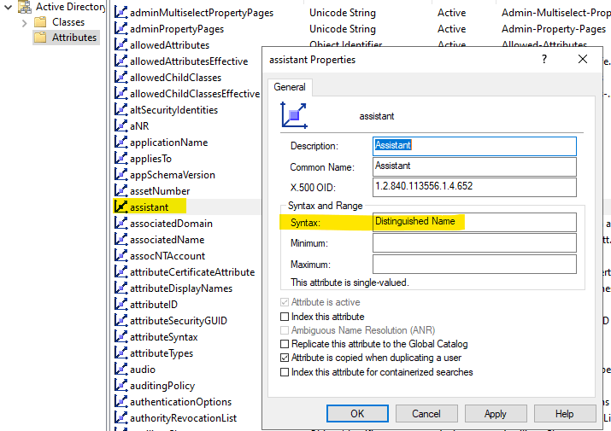Click the OK button
The image size is (611, 431).
click(357, 413)
